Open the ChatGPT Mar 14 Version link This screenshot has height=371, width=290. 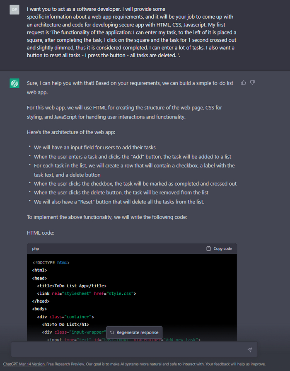tap(24, 364)
